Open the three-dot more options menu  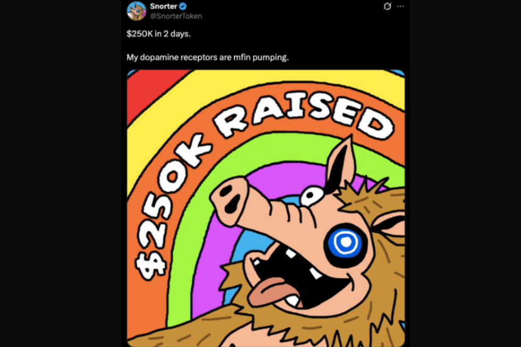point(400,6)
